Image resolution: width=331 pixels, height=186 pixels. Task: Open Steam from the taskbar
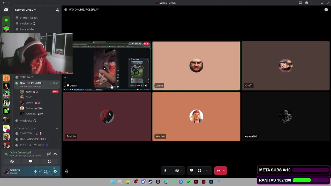pos(151,182)
